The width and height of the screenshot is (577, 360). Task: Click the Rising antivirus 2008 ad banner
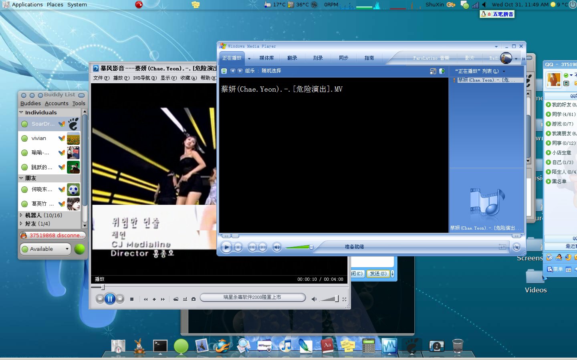click(x=252, y=297)
